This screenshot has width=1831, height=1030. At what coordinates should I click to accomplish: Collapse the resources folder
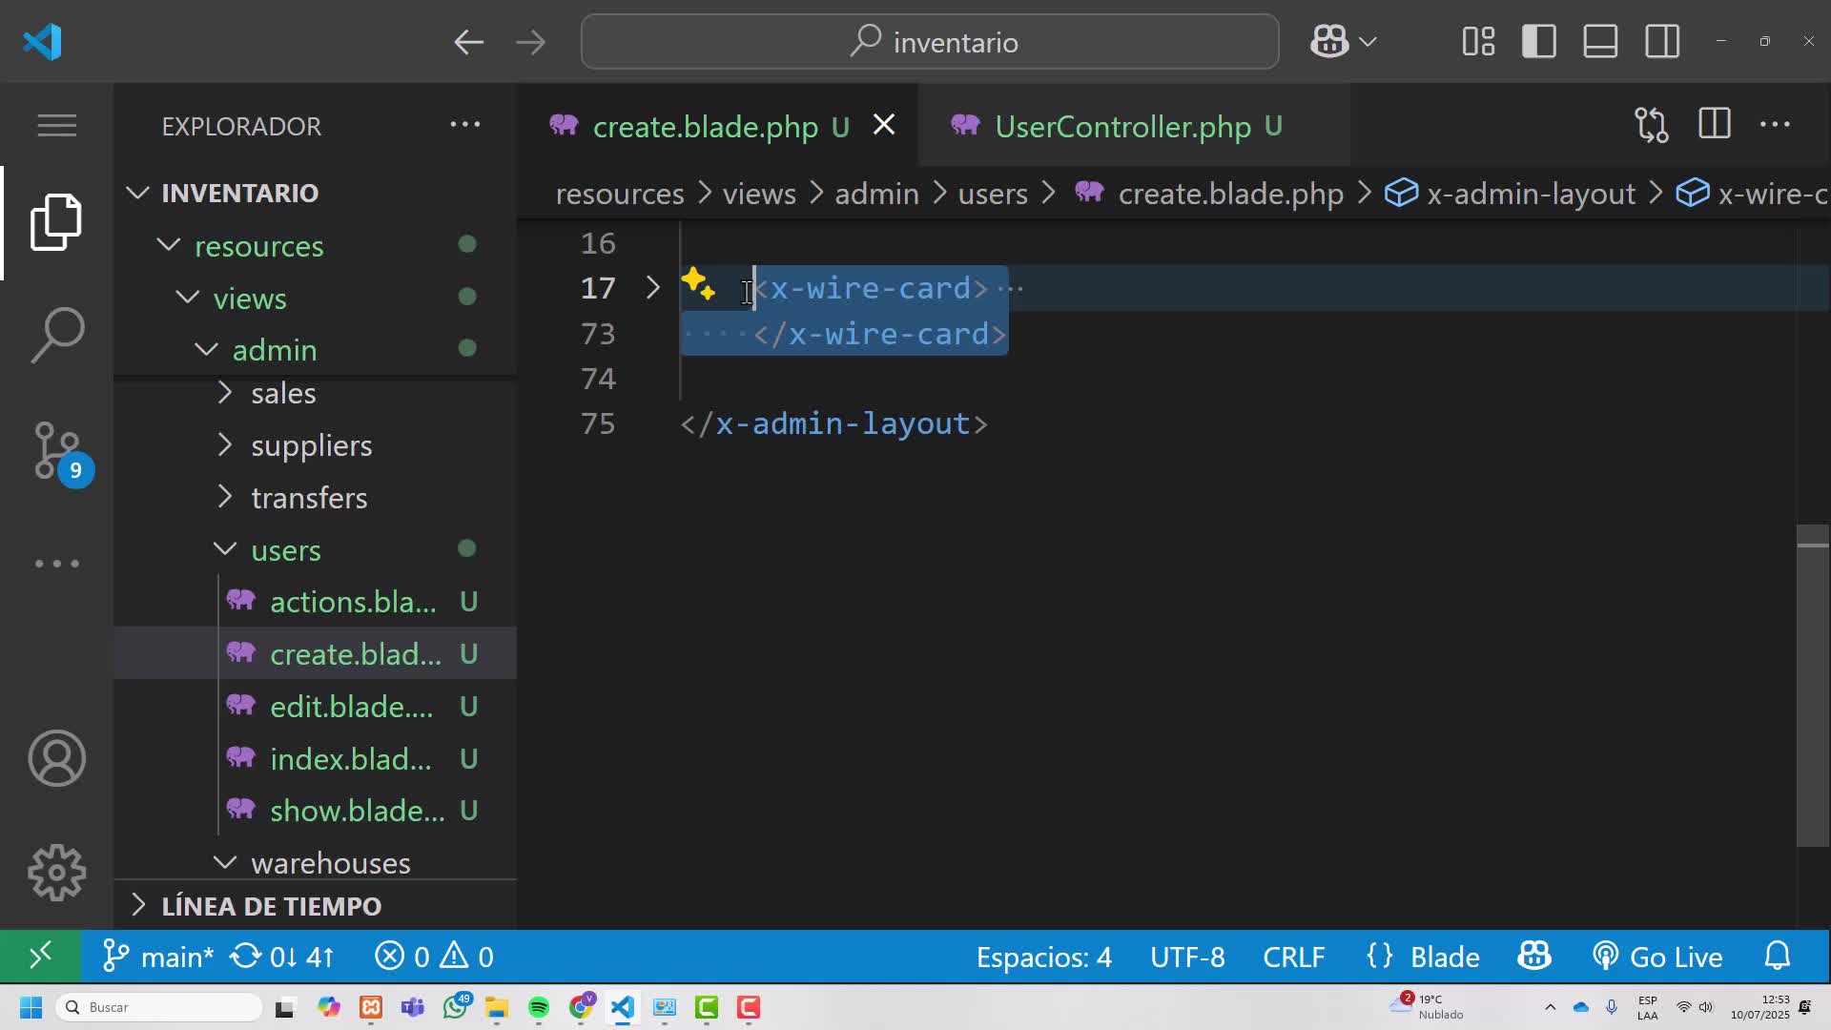(x=169, y=245)
